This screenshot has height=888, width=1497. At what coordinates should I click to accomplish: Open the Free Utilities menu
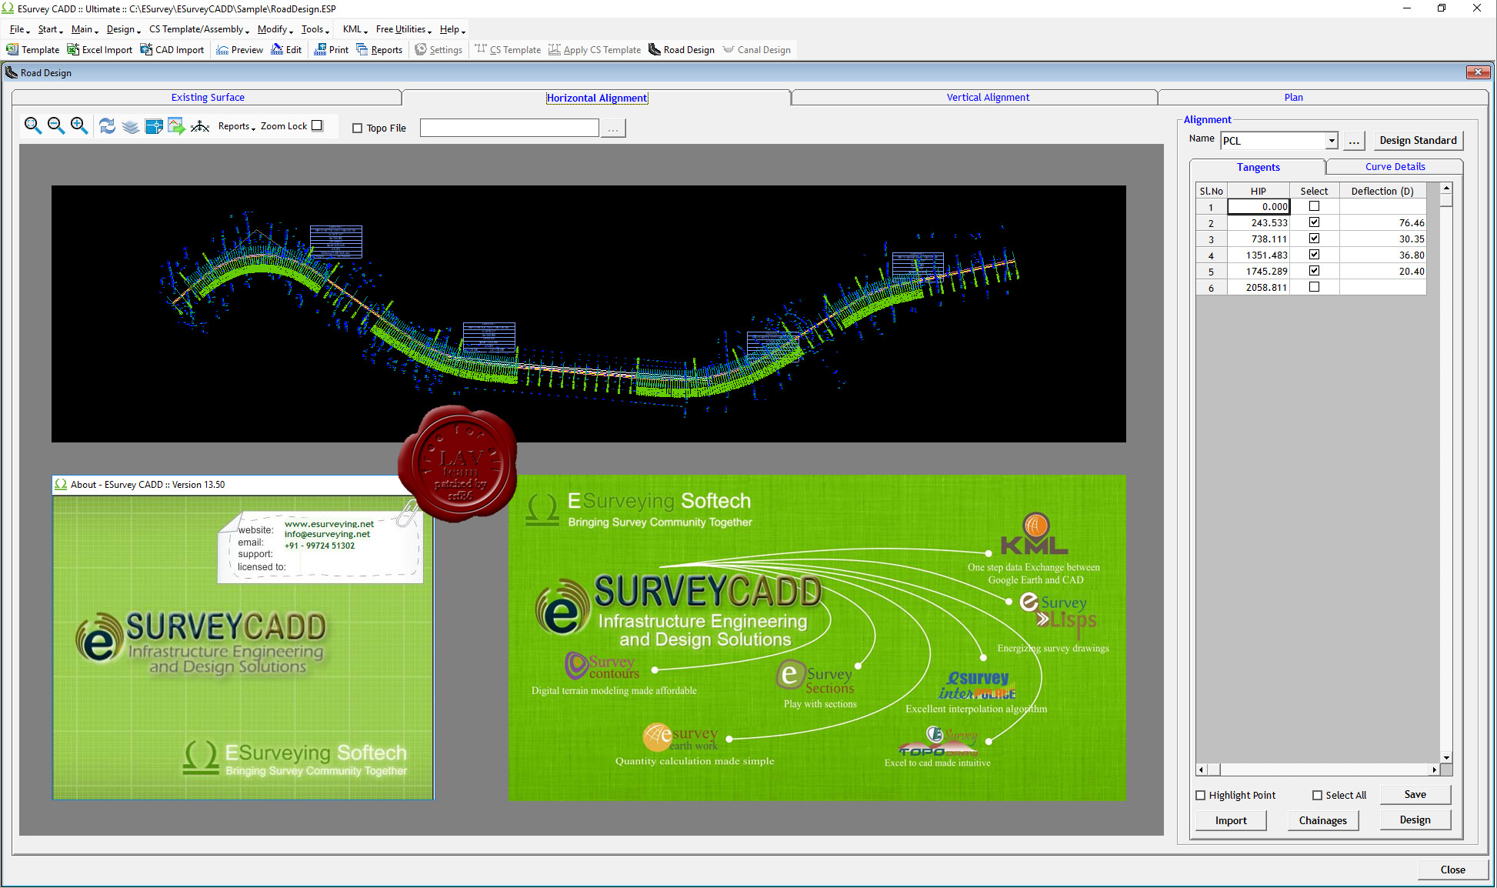[x=404, y=29]
